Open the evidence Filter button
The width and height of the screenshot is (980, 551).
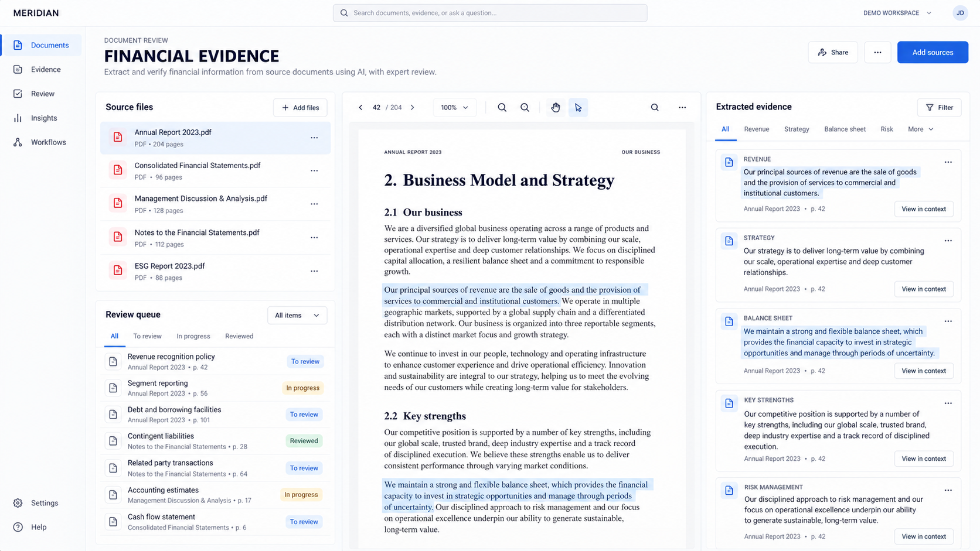(x=939, y=108)
